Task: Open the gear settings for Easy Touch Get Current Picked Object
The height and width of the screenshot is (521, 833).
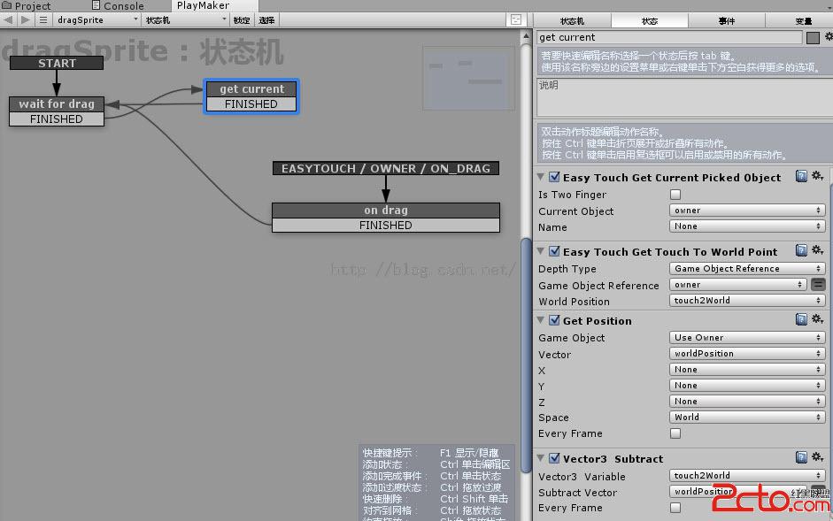Action: click(817, 176)
